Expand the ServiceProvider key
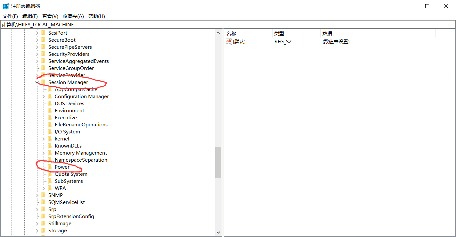Viewport: 456px width, 237px height. pyautogui.click(x=37, y=75)
